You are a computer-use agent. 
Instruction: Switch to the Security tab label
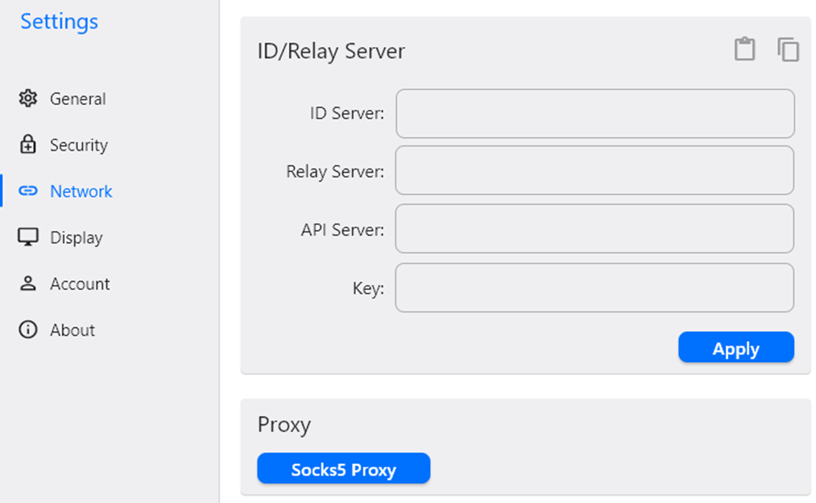[x=79, y=145]
